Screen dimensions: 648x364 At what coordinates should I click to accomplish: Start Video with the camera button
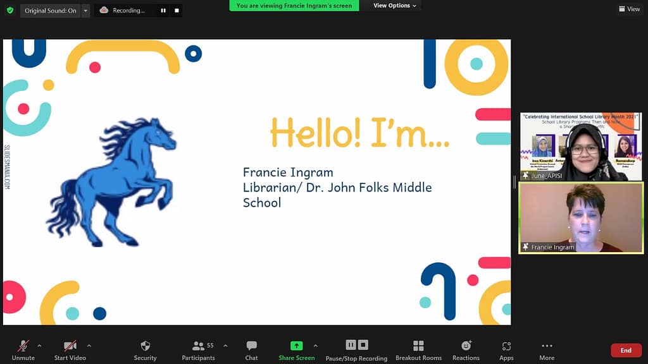[x=70, y=350]
